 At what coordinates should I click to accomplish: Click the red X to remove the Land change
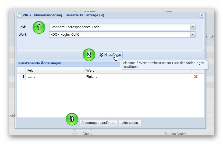click(x=196, y=77)
